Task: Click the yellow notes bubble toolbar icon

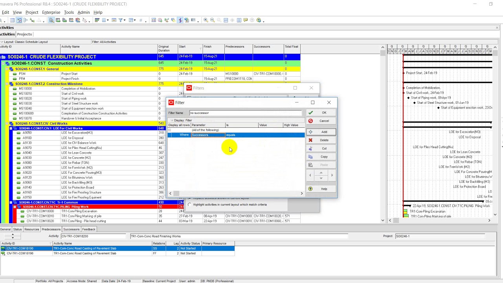Action: (x=245, y=20)
